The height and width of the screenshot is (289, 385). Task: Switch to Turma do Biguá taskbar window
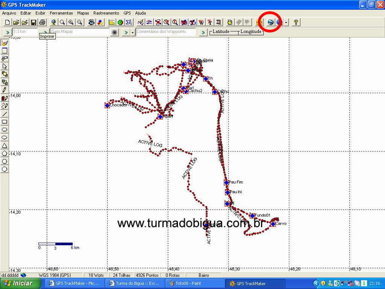tap(135, 284)
